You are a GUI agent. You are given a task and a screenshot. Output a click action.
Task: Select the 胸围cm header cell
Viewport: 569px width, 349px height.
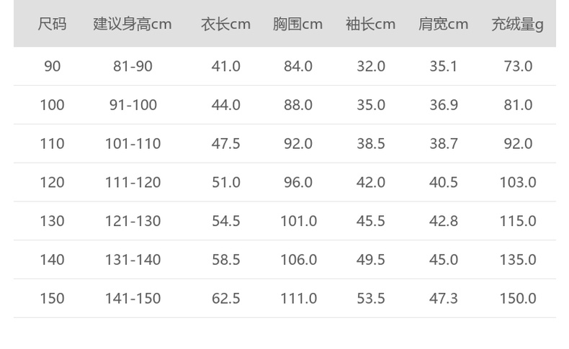point(297,24)
